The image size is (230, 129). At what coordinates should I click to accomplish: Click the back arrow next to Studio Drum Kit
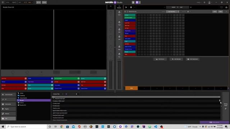tap(125, 11)
